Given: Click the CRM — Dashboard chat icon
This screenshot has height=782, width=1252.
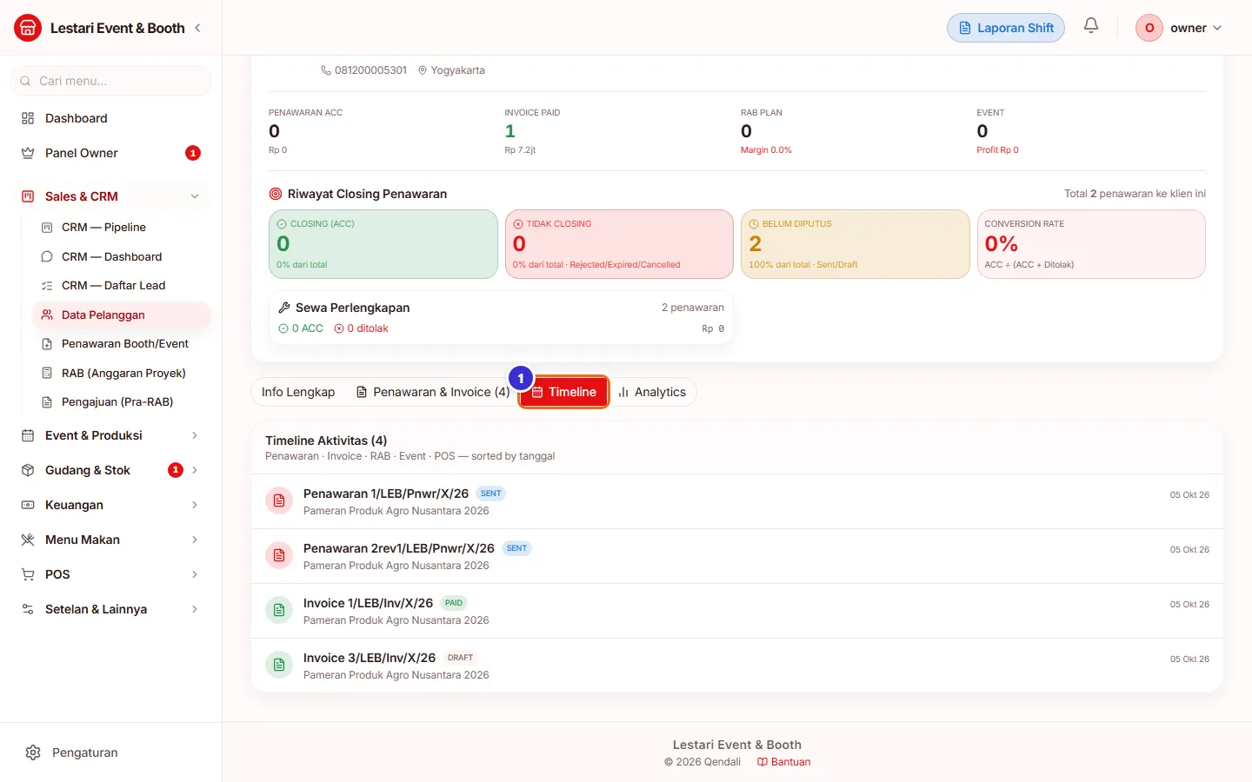Looking at the screenshot, I should click(47, 256).
